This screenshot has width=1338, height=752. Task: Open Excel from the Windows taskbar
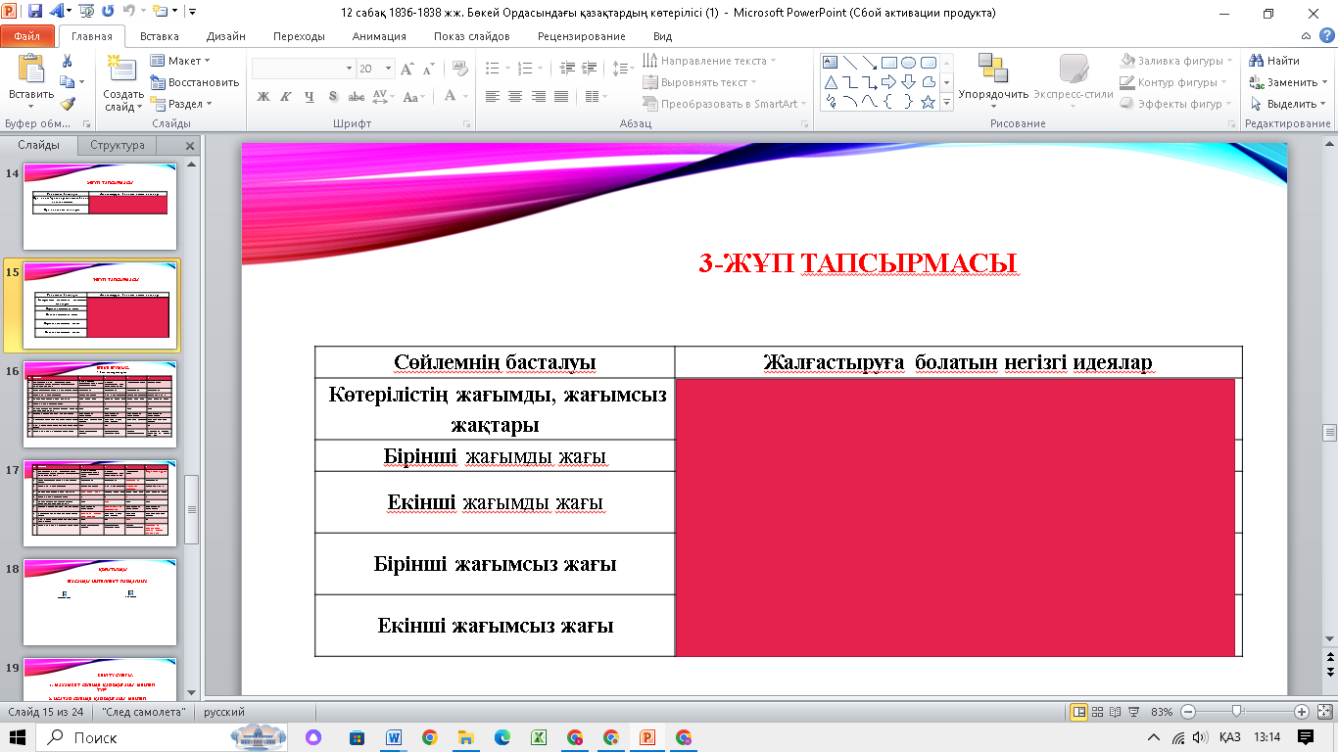pyautogui.click(x=539, y=737)
